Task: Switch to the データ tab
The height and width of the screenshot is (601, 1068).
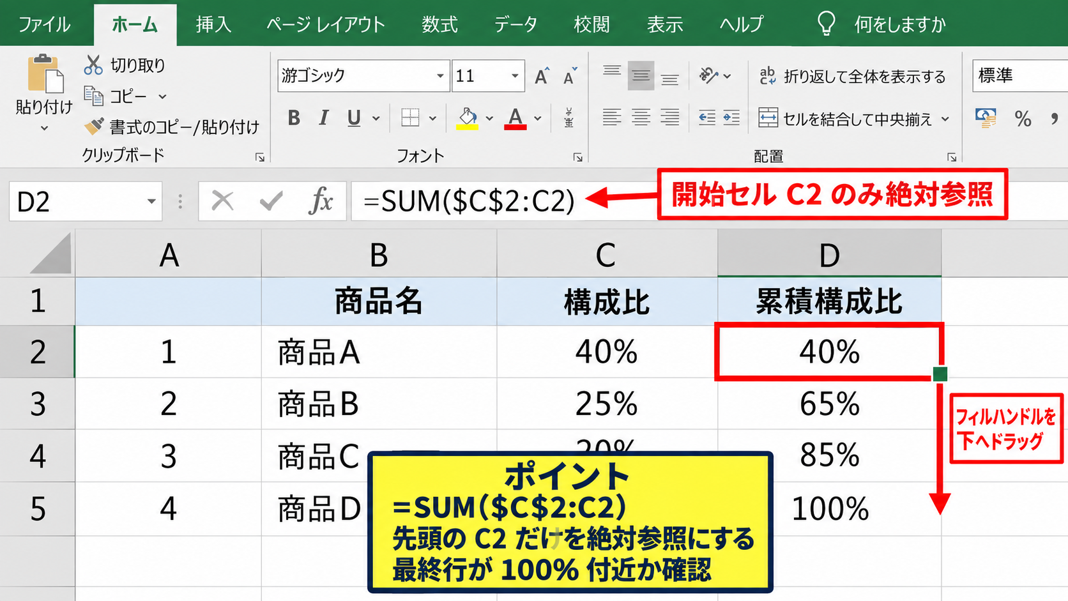Action: coord(515,24)
